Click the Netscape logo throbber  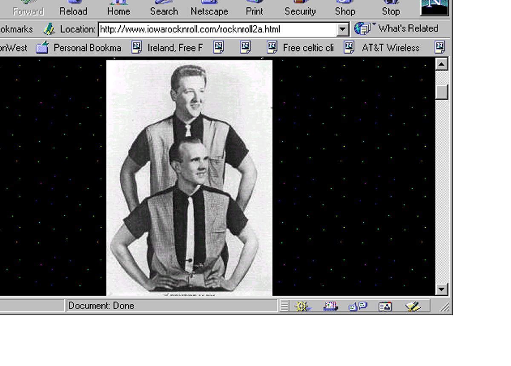point(434,8)
